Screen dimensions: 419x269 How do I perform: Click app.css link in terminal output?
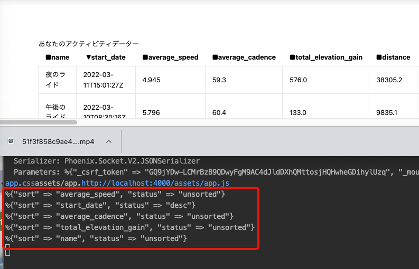[20, 183]
